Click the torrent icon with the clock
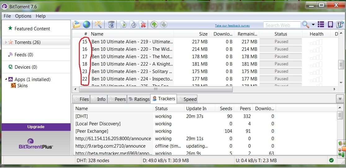The image size is (346, 168). pyautogui.click(x=133, y=25)
